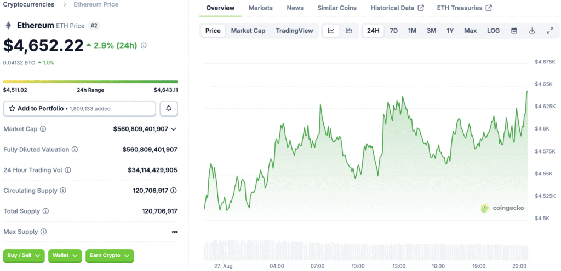Click the 24h Range price bar
Screen dimensions: 561x271
[x=90, y=82]
